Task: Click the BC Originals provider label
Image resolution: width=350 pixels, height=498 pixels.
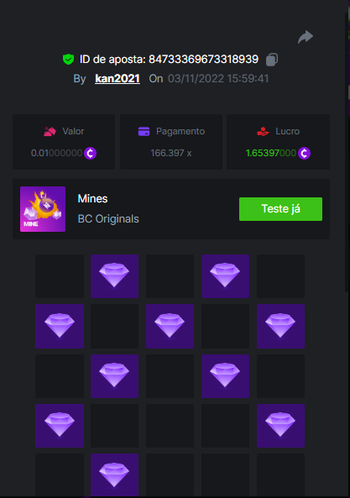Action: click(x=108, y=219)
